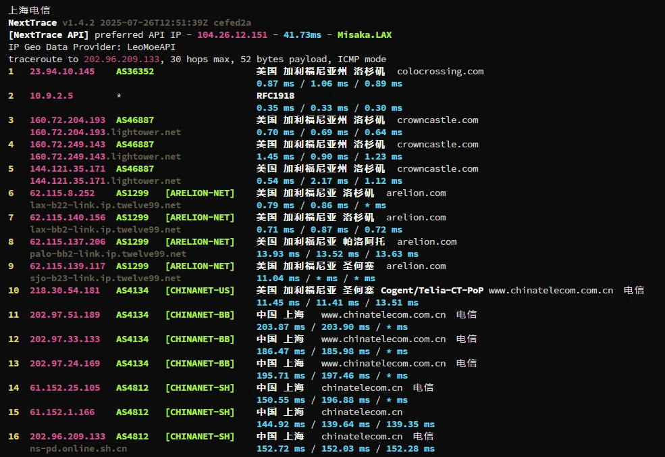Click the hop 8 IP 62.115.137.206

[x=68, y=241]
